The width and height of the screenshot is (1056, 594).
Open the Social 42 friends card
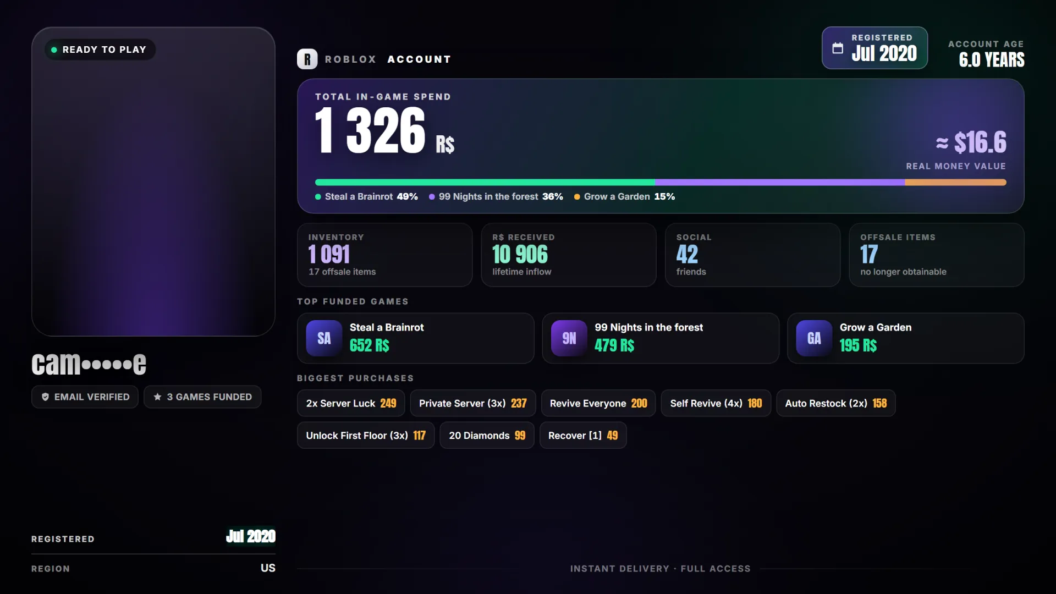pyautogui.click(x=752, y=255)
